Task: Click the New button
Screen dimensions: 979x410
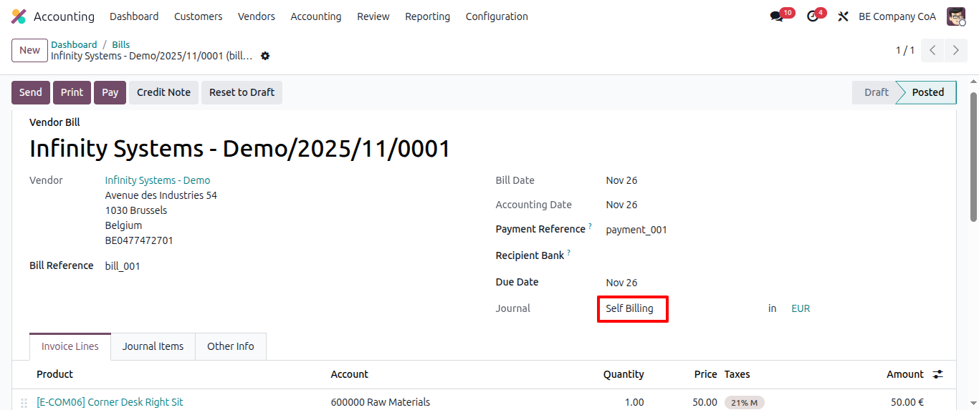Action: click(x=29, y=50)
